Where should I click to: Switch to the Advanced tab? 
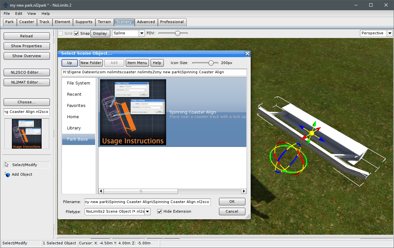point(146,22)
